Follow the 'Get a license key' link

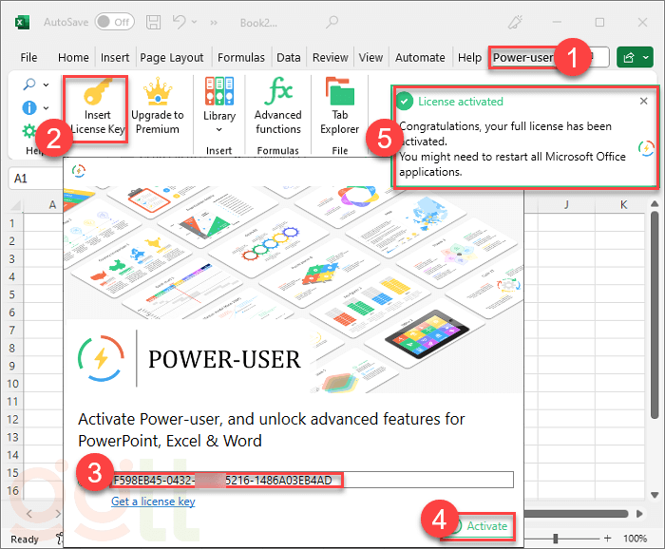click(x=153, y=501)
